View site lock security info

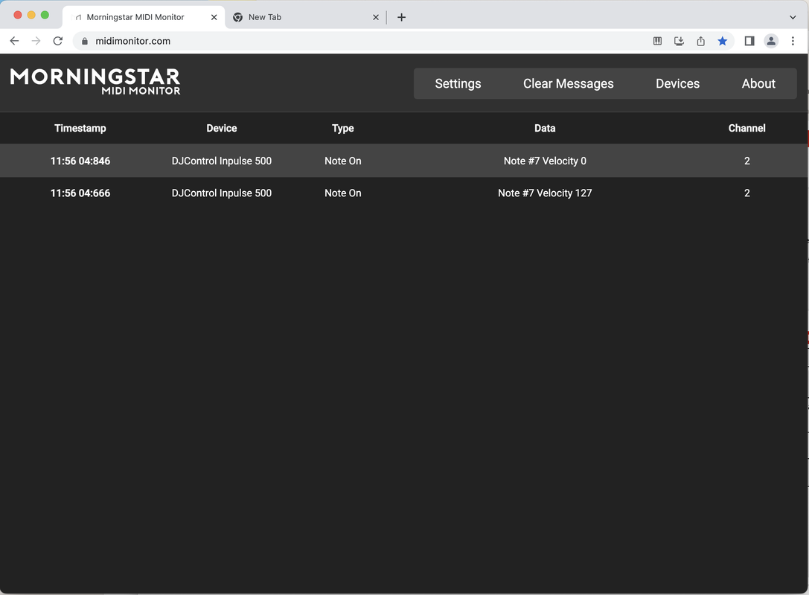(85, 41)
